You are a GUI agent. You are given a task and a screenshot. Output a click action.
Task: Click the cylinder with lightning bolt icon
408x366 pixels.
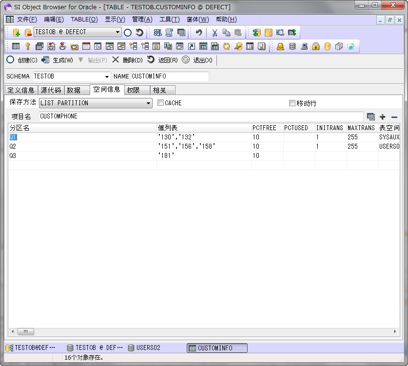click(238, 46)
